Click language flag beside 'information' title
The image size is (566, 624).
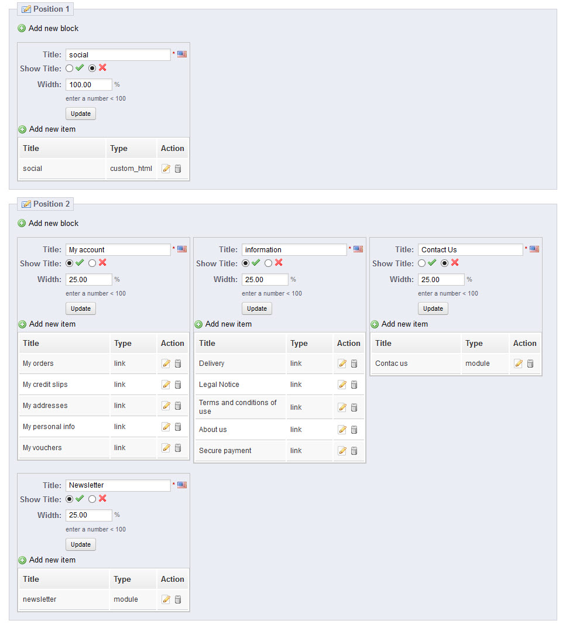point(358,249)
